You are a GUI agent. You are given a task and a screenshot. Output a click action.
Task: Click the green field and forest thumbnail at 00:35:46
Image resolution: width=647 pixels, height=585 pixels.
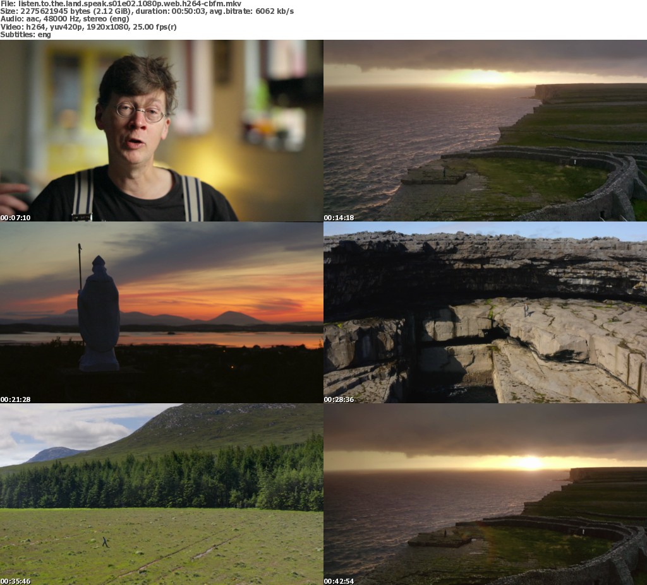(161, 494)
